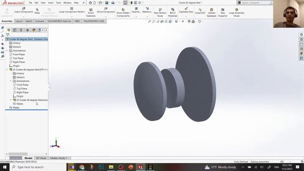
Task: Toggle the Instant3D tool
Action: coord(200,11)
